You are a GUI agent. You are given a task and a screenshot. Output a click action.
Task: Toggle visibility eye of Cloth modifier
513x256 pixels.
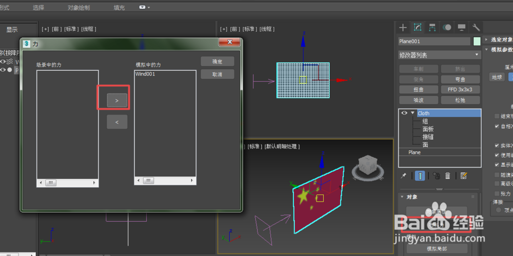pyautogui.click(x=404, y=113)
